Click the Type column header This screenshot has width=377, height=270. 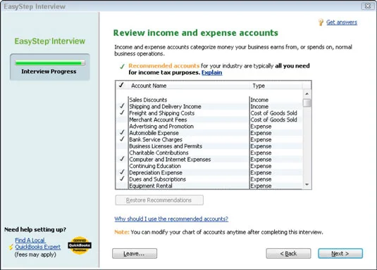[x=276, y=86]
